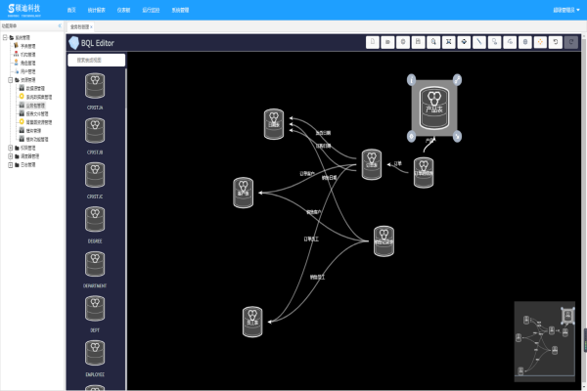
Task: Collapse the 系统管理 tree folder
Action: point(5,37)
